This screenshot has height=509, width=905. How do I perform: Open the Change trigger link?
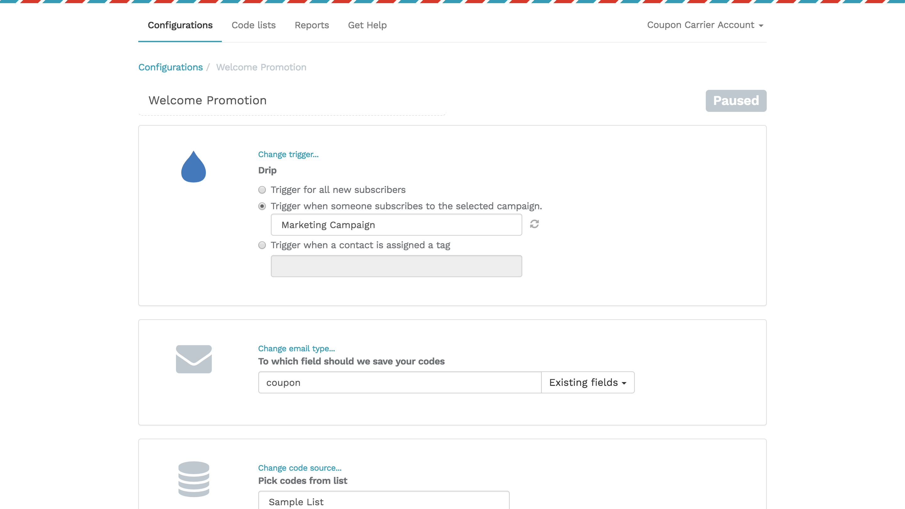pos(288,154)
